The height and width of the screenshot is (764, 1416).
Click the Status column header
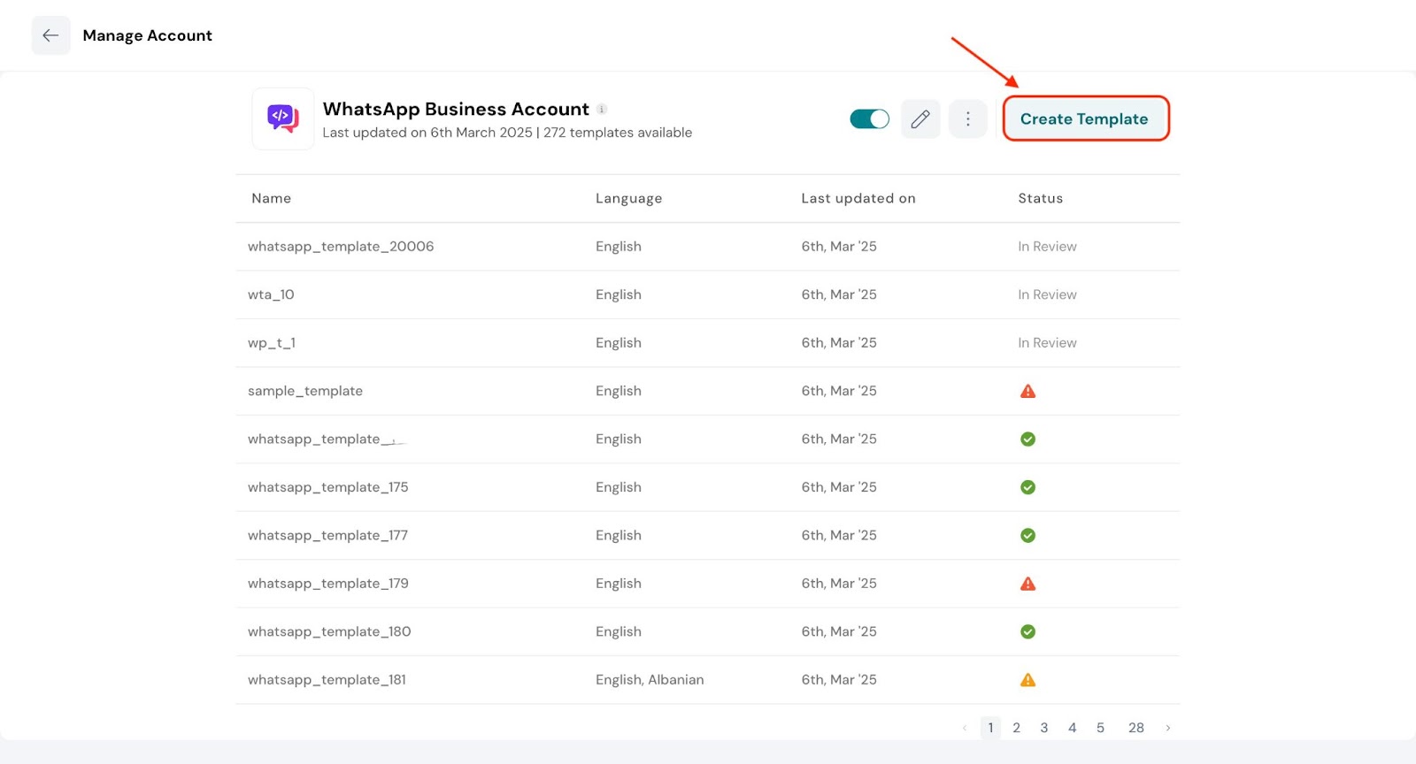pyautogui.click(x=1040, y=198)
